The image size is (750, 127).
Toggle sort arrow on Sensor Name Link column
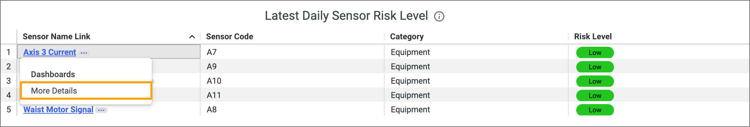pyautogui.click(x=192, y=37)
